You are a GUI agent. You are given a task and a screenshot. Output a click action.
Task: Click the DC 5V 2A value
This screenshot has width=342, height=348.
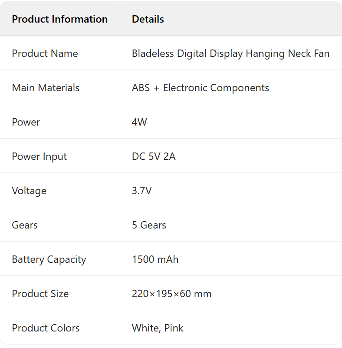click(x=154, y=156)
